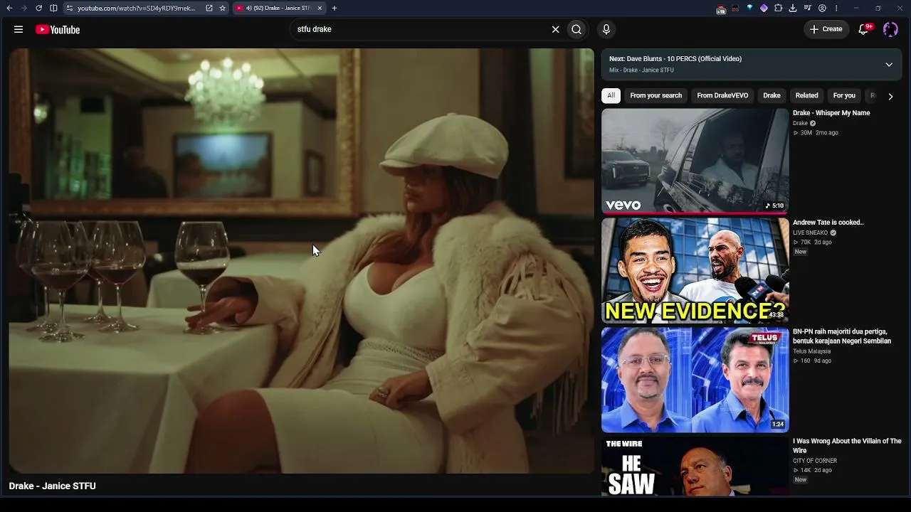Open the browser Downloads icon
The image size is (911, 512).
pos(793,8)
